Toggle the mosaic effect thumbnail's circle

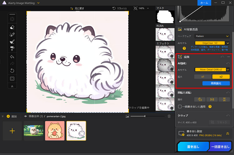(172, 108)
